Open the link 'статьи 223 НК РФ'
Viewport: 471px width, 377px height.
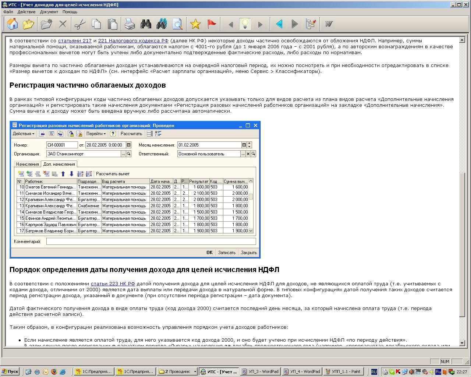point(113,284)
